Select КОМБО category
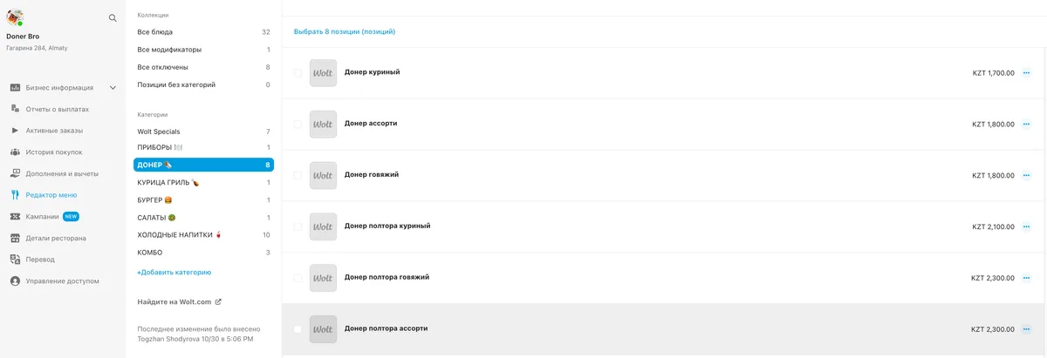Image resolution: width=1047 pixels, height=358 pixels. 203,252
